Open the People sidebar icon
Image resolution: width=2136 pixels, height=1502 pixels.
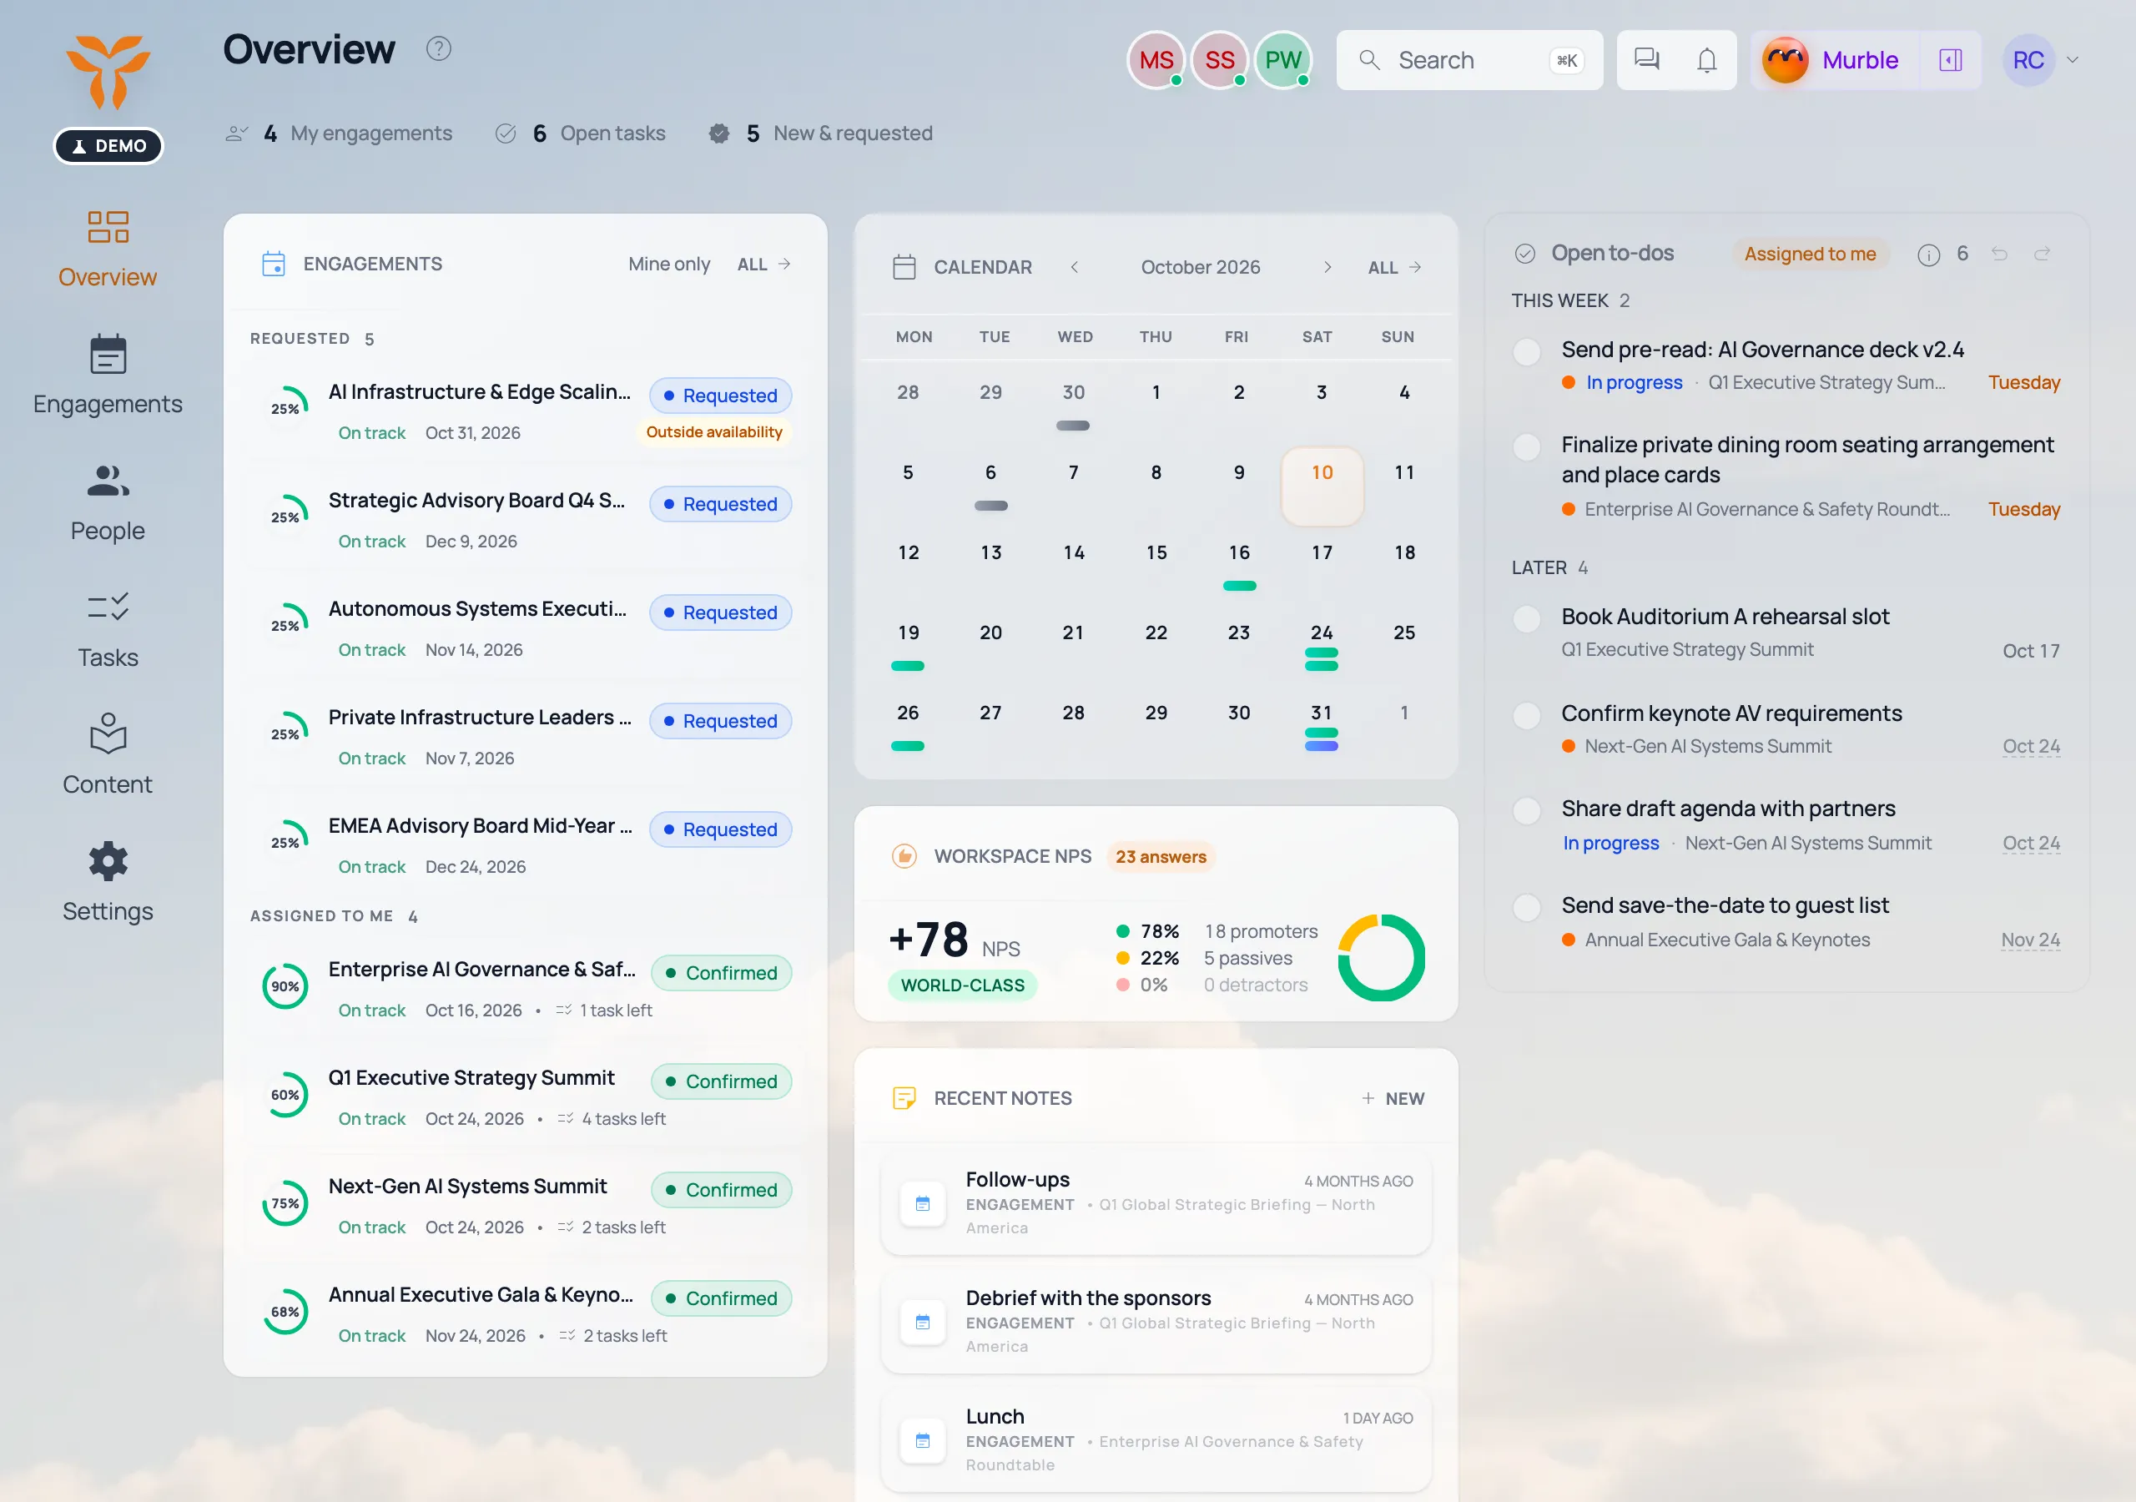(108, 480)
